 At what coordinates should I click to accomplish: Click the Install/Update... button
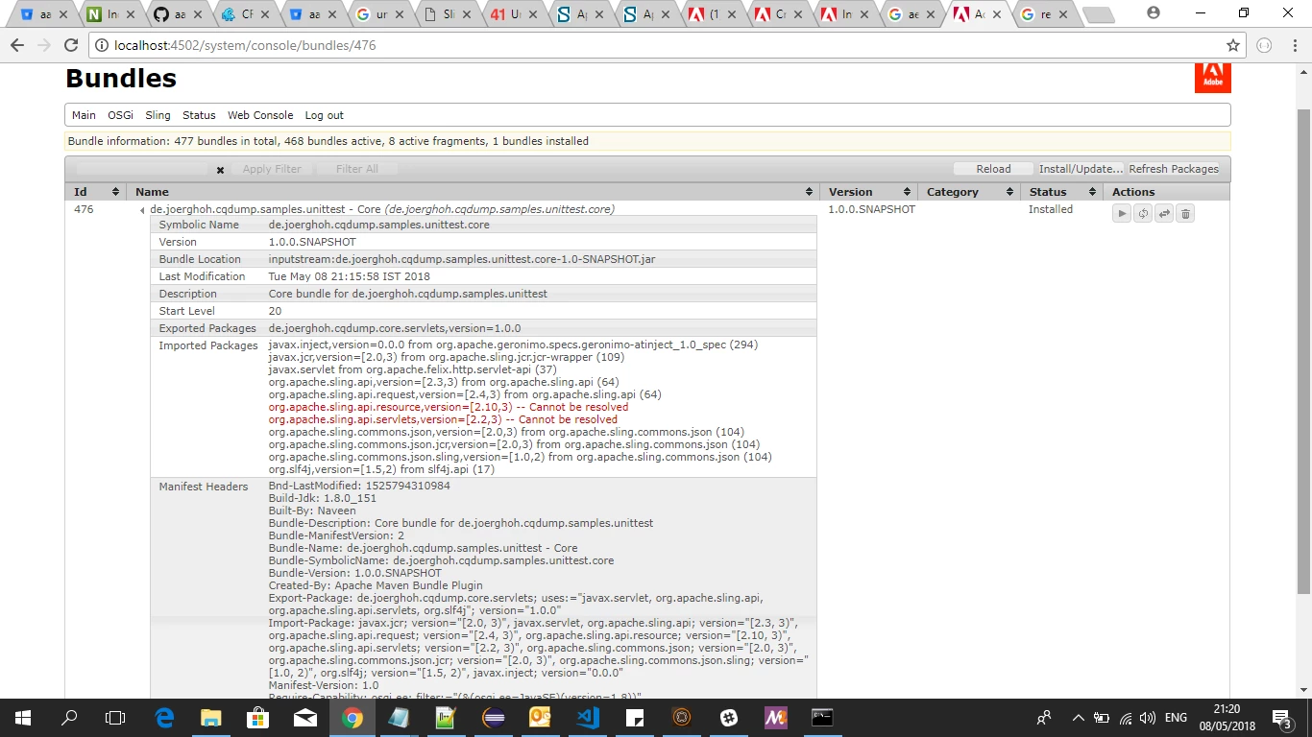click(x=1081, y=169)
